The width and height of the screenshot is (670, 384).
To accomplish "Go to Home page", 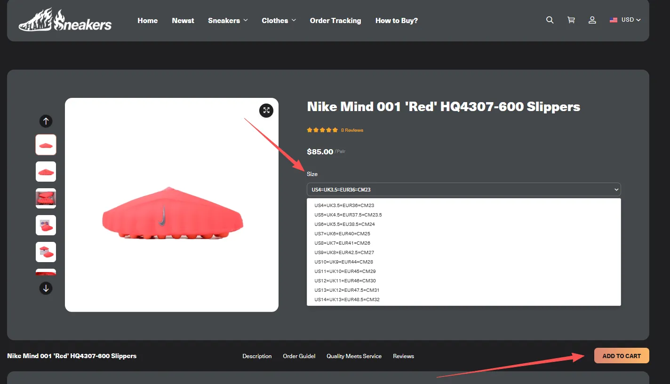I will click(x=148, y=20).
